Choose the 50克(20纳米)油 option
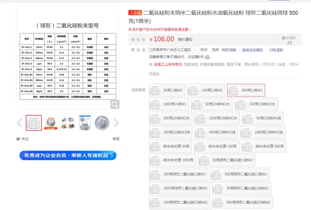This screenshot has height=210, width=311. [x=262, y=118]
